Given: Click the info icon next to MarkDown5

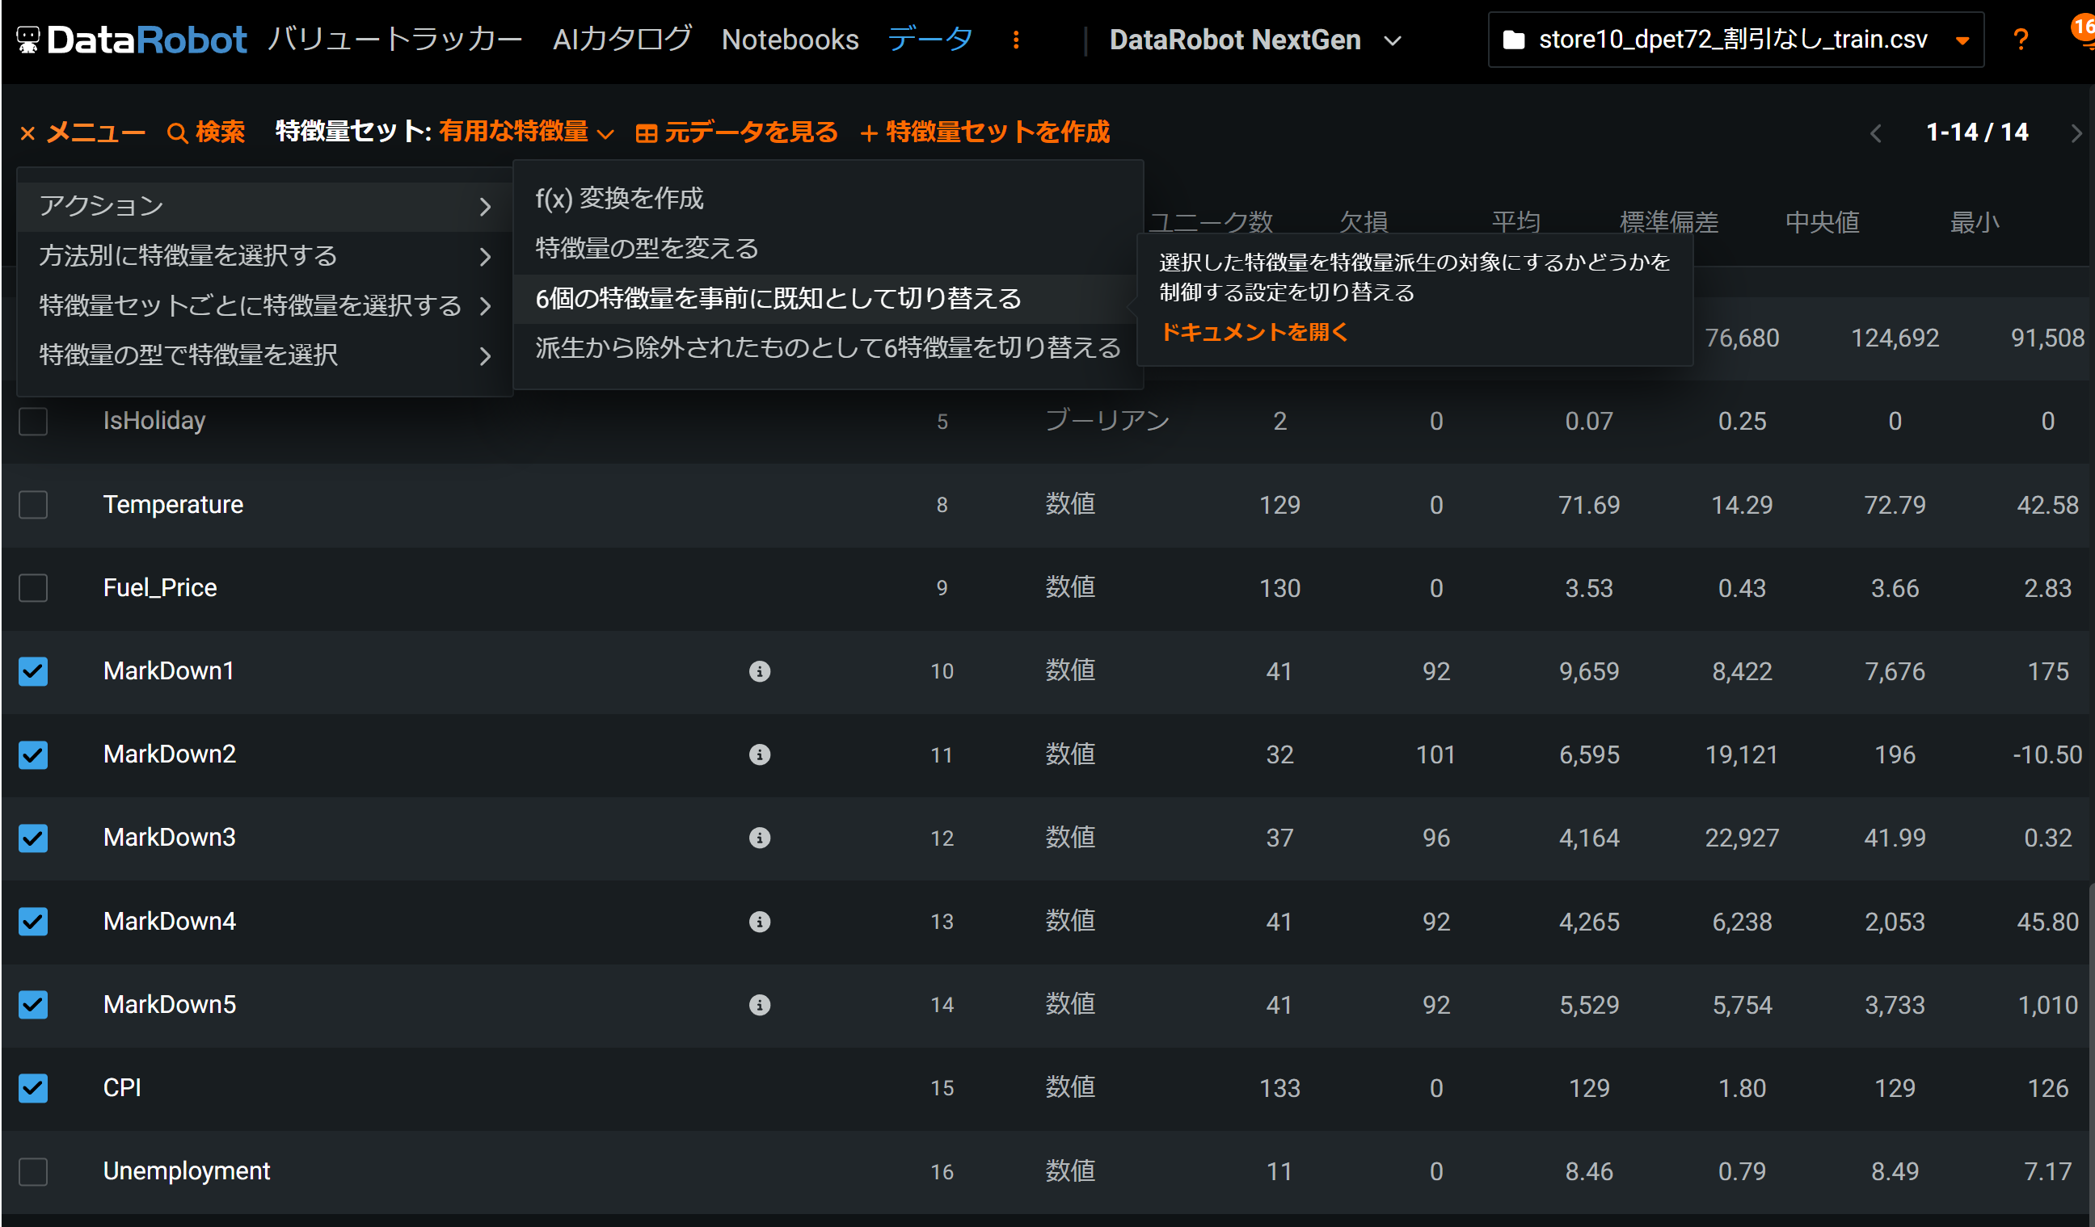Looking at the screenshot, I should (x=759, y=1004).
